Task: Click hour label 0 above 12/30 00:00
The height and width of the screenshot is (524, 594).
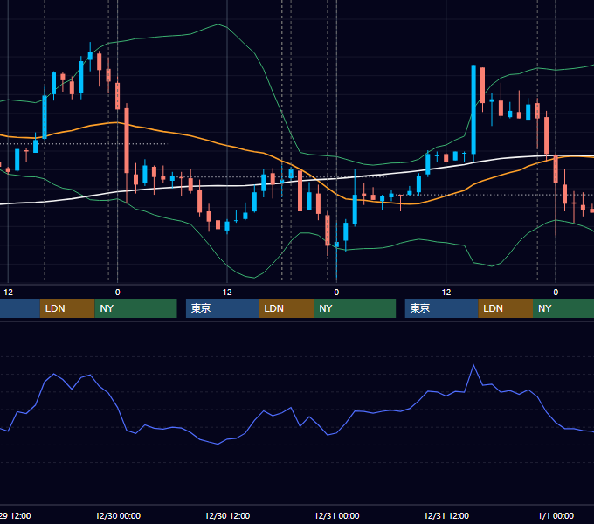Action: tap(117, 293)
